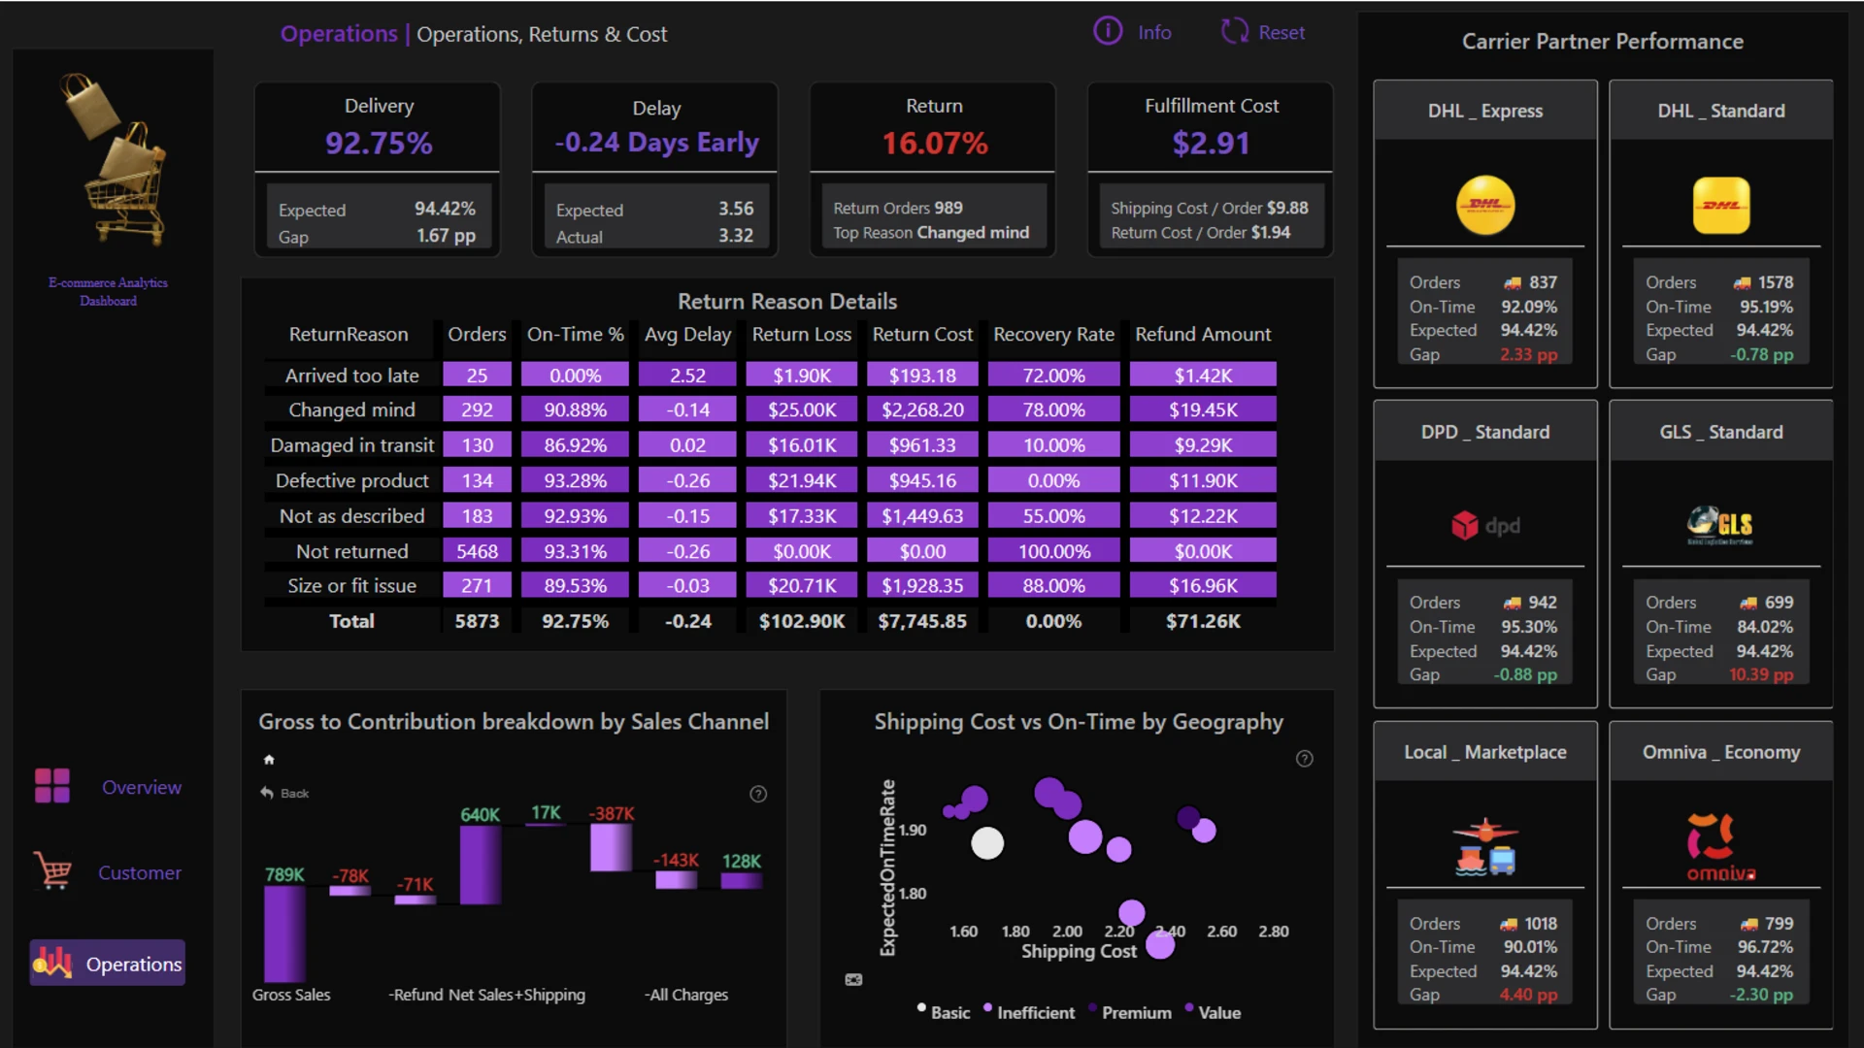This screenshot has width=1864, height=1048.
Task: Click the Info button label
Action: pyautogui.click(x=1154, y=32)
